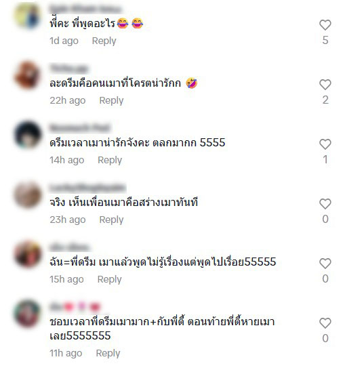This screenshot has height=372, width=347.
Task: Reply to the 14h ago comment
Action: click(110, 160)
